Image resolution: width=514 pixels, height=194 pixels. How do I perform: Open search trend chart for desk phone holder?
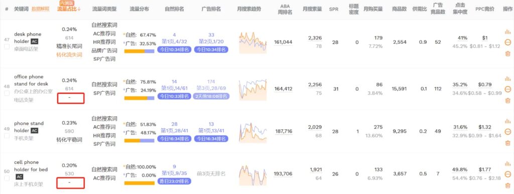[253, 43]
